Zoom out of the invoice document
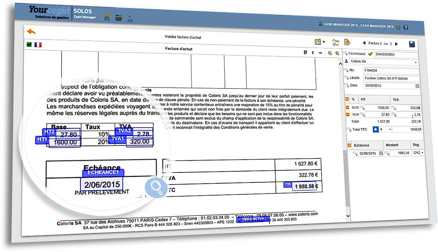This screenshot has width=438, height=252. pos(330,53)
